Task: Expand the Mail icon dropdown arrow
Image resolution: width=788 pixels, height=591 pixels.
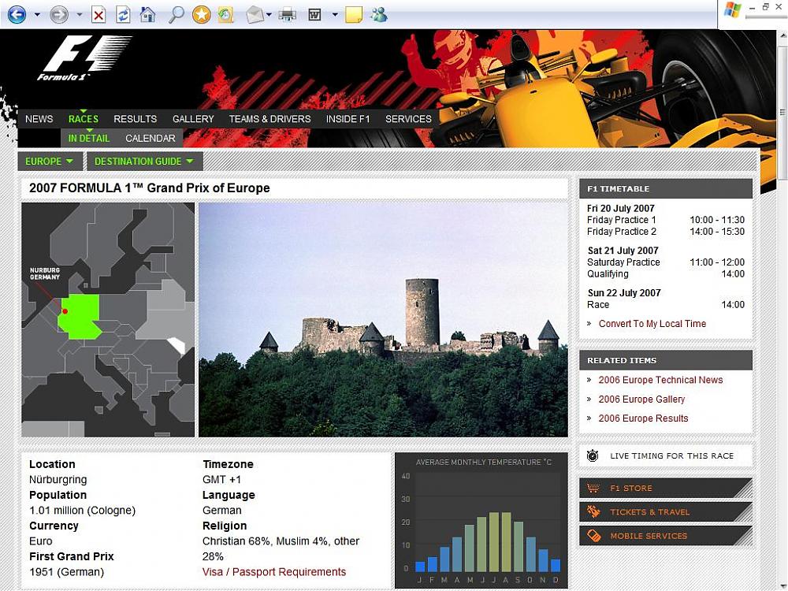Action: [269, 14]
